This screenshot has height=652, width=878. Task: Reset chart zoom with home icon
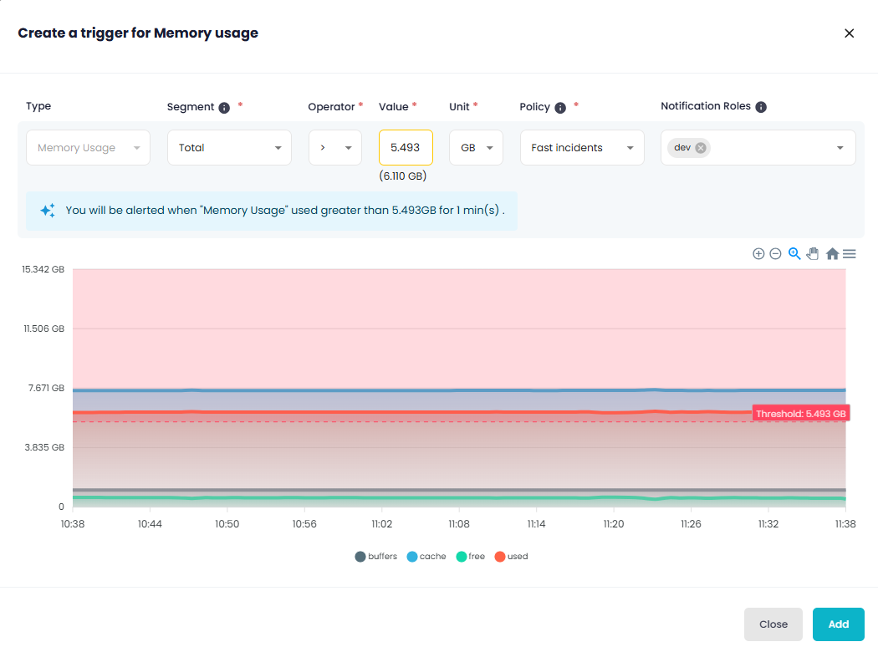(832, 254)
